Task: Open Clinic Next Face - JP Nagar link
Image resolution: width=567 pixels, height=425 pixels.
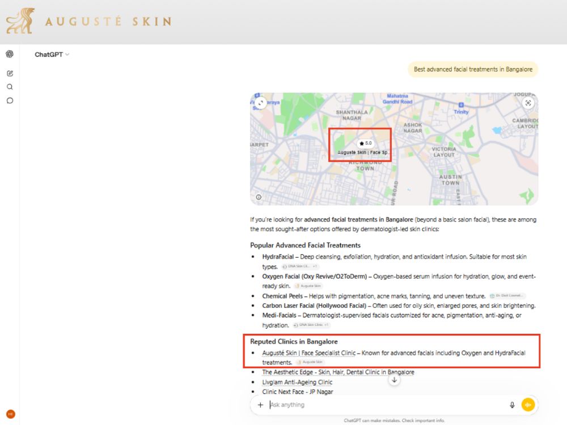Action: coord(298,392)
